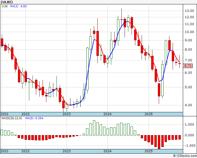Click the lowest red MACD histogram bar
Screen dimensions: 197x158
(159, 142)
